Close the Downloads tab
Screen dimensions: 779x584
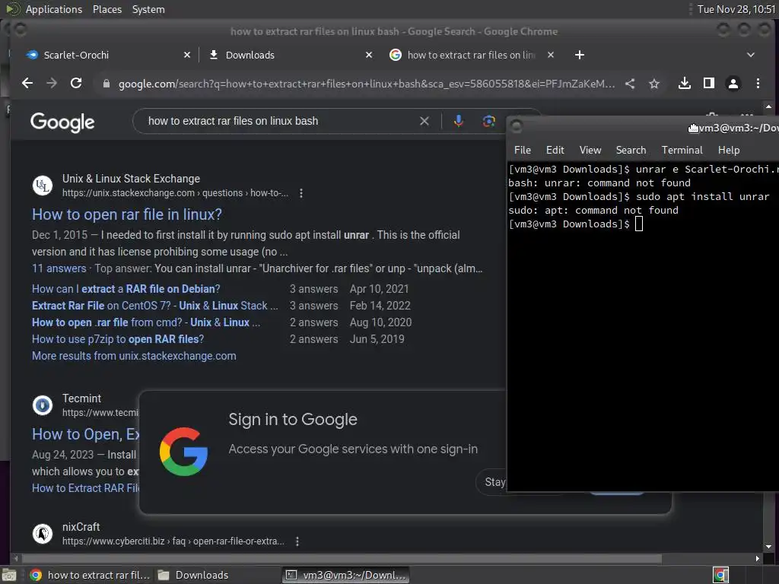coord(369,55)
